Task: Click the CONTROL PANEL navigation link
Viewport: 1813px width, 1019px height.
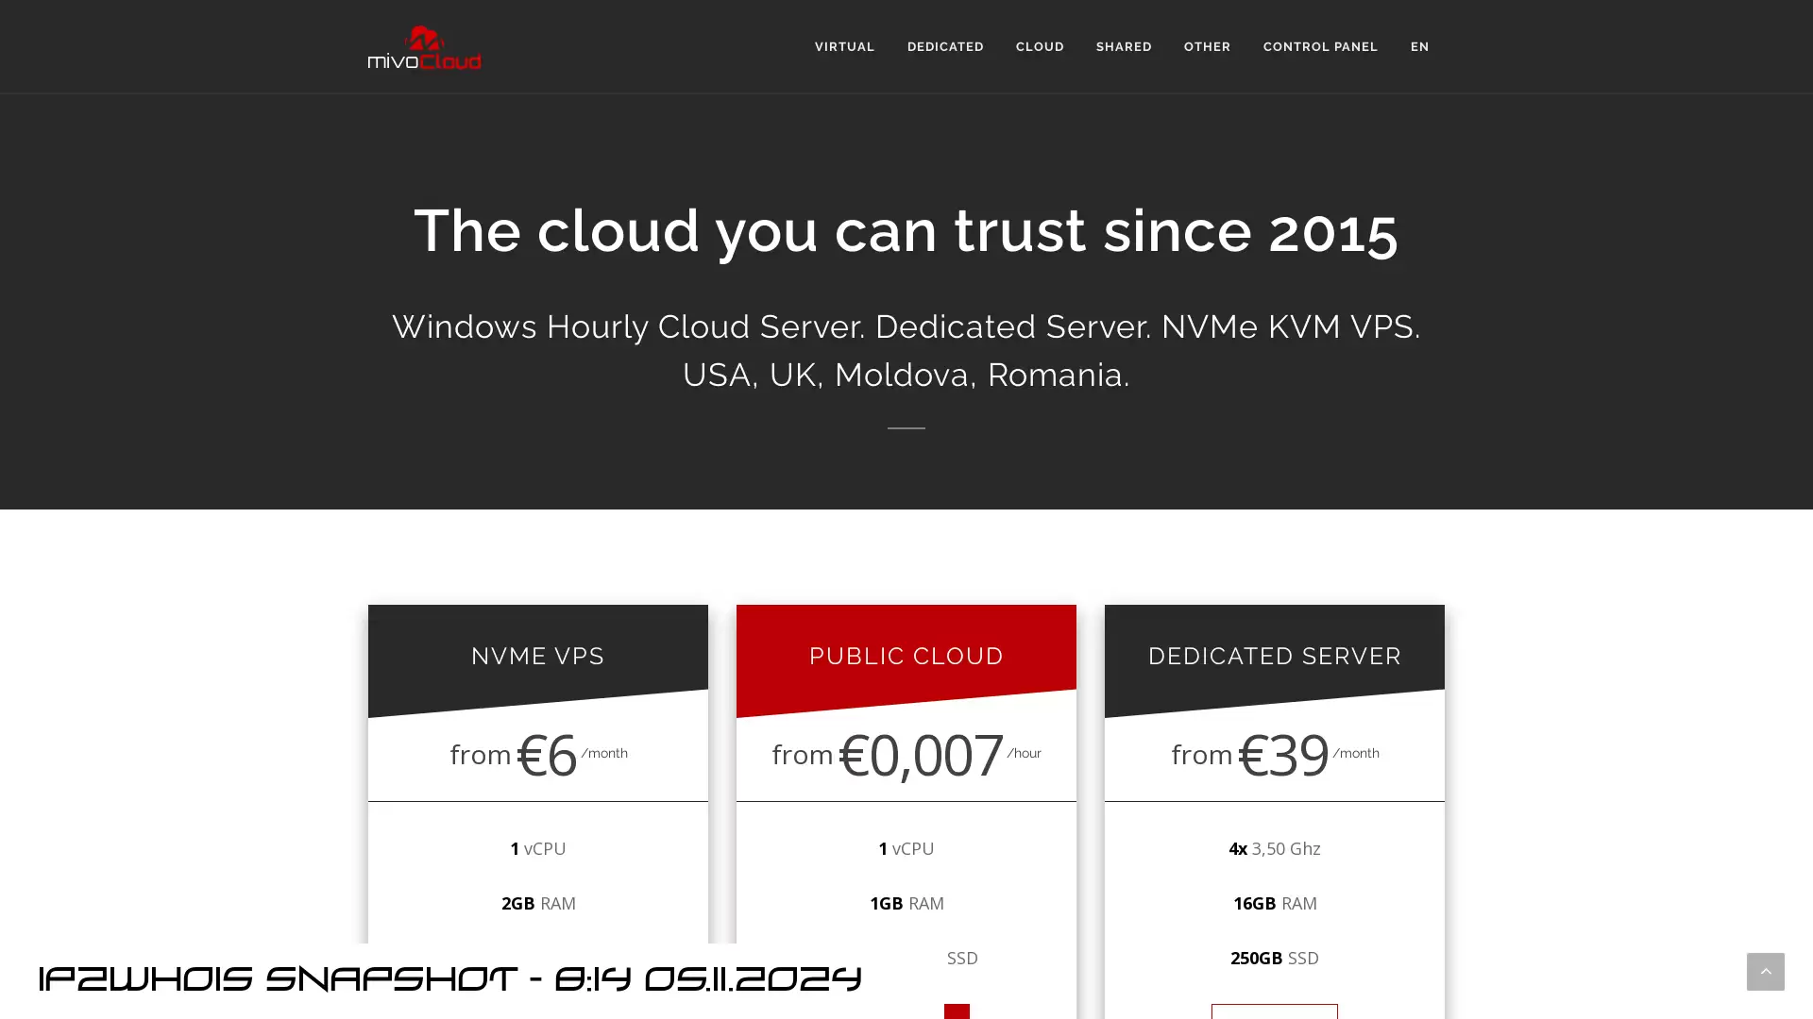Action: point(1320,46)
